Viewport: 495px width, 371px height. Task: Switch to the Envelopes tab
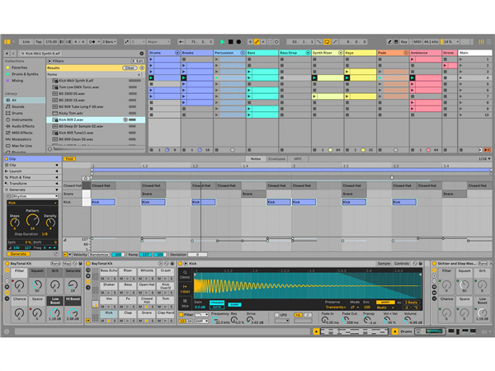tap(276, 158)
